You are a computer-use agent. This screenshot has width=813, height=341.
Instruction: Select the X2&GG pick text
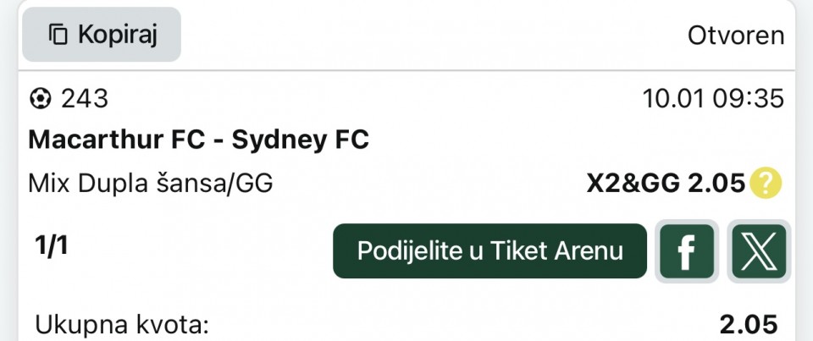point(633,183)
